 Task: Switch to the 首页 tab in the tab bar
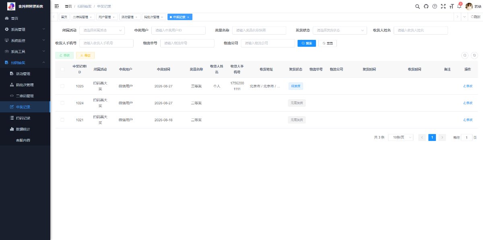(x=64, y=17)
